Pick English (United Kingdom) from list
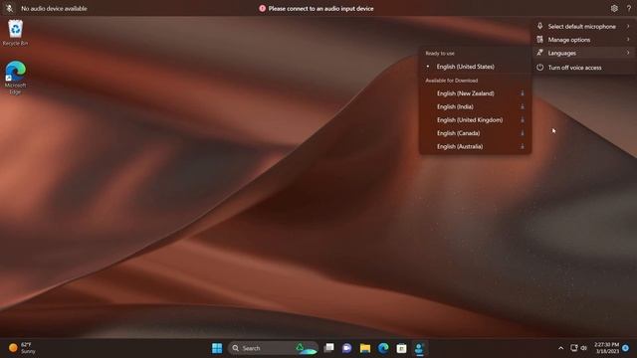Viewport: 637px width, 358px height. click(x=475, y=120)
